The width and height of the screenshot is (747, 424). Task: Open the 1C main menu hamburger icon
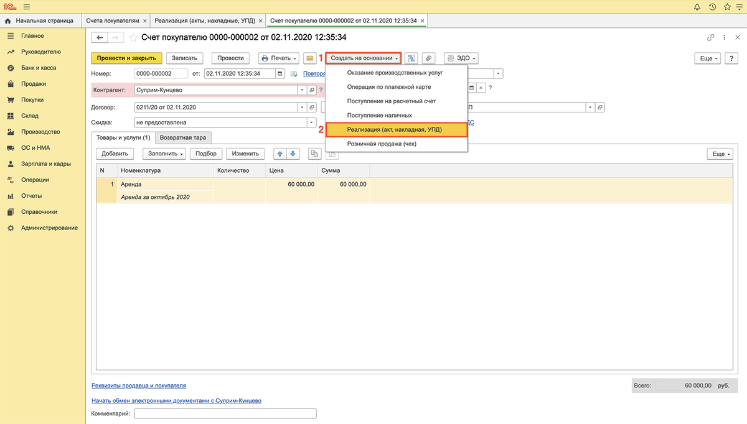click(26, 7)
